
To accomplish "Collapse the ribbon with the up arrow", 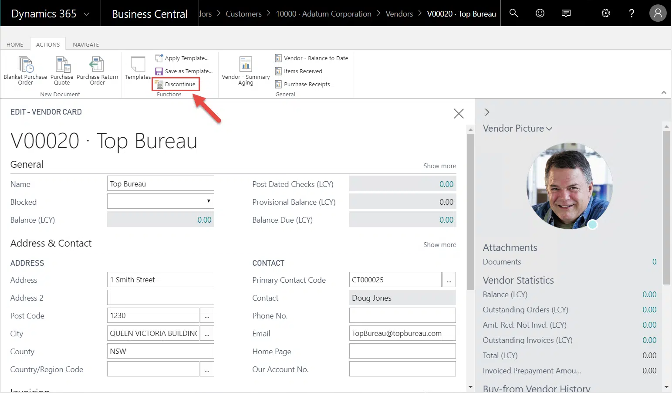I will pyautogui.click(x=664, y=92).
